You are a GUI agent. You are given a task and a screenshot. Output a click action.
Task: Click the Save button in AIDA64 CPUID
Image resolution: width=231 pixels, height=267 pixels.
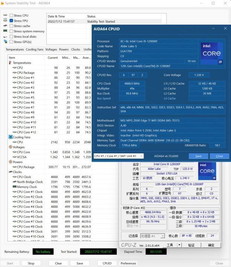198,156
